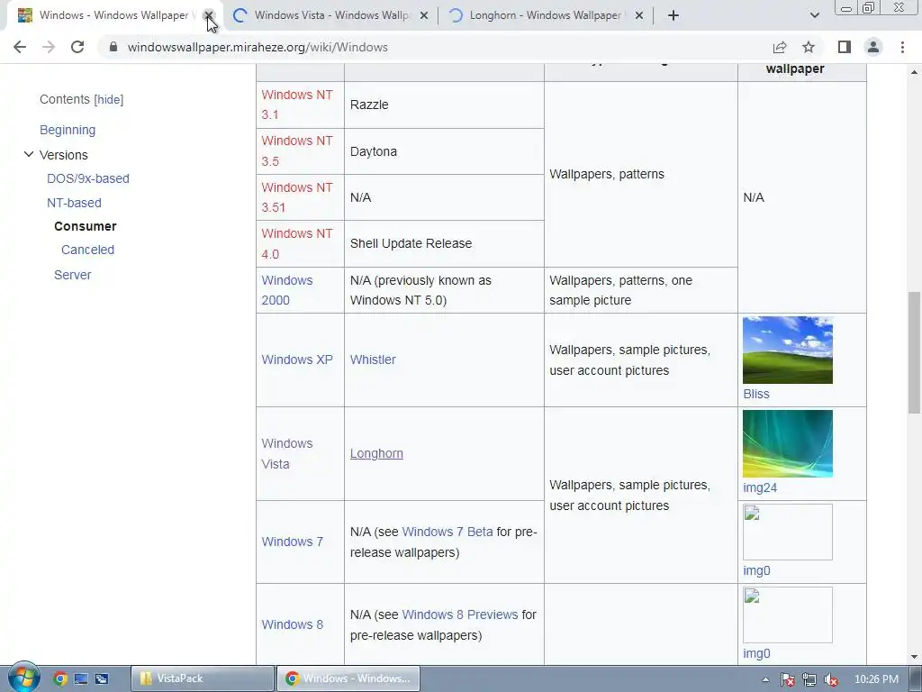Open the Windows NT 4.0 link

coord(297,243)
